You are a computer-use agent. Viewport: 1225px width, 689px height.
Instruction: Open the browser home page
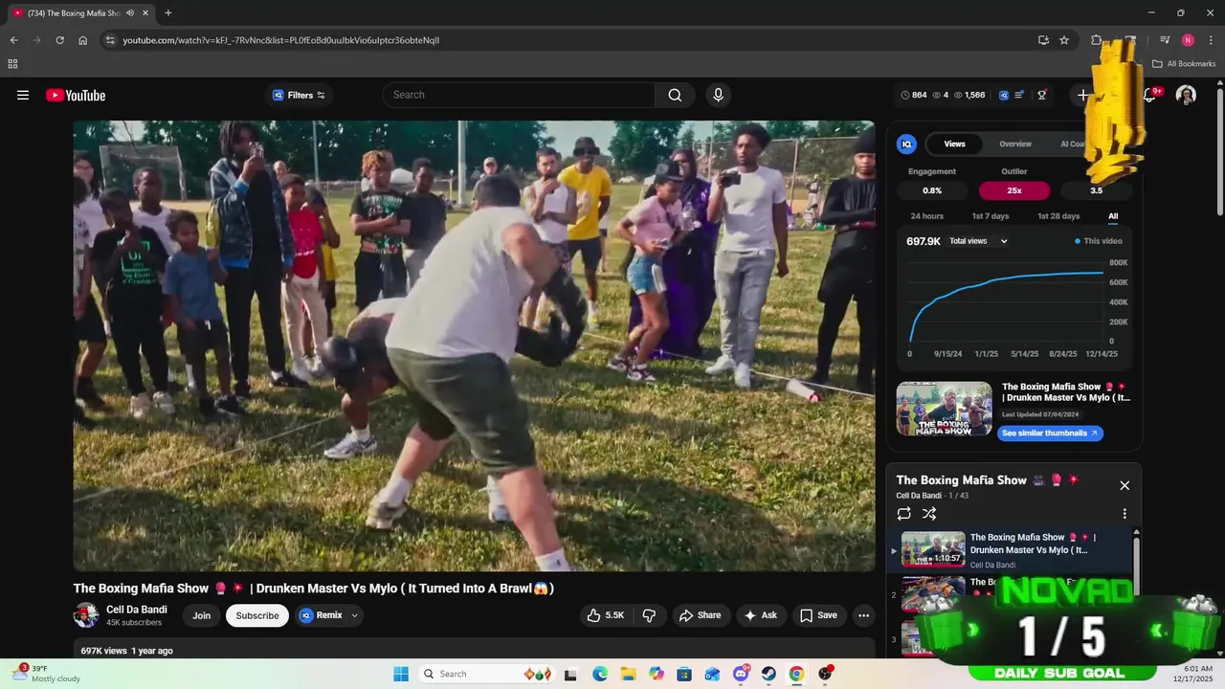tap(83, 40)
